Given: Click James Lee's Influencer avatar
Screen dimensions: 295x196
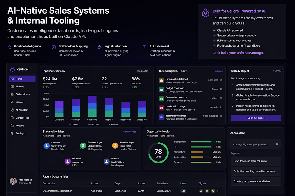Looking at the screenshot, I should [x=68, y=162].
